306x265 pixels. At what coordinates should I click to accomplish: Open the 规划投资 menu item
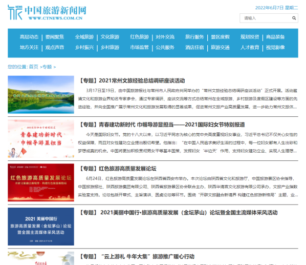pos(250,37)
